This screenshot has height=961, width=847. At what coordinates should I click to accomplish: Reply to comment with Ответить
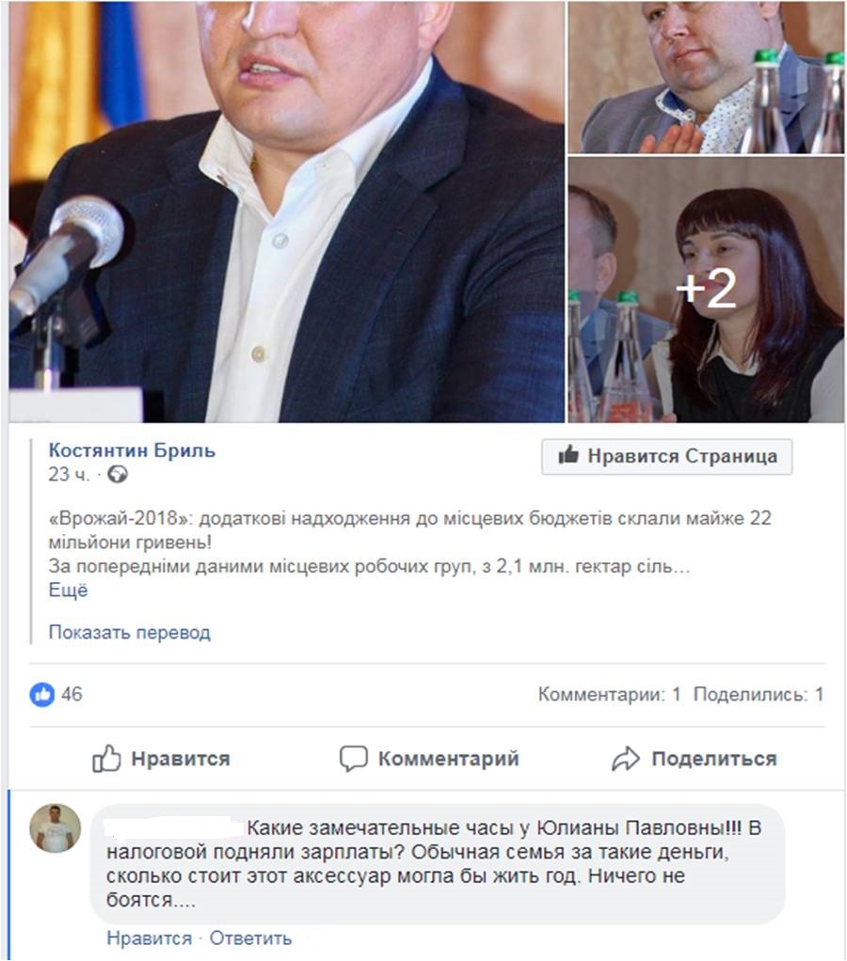250,938
